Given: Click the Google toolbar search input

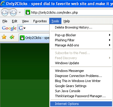Looking at the screenshot, I should click(x=34, y=28).
